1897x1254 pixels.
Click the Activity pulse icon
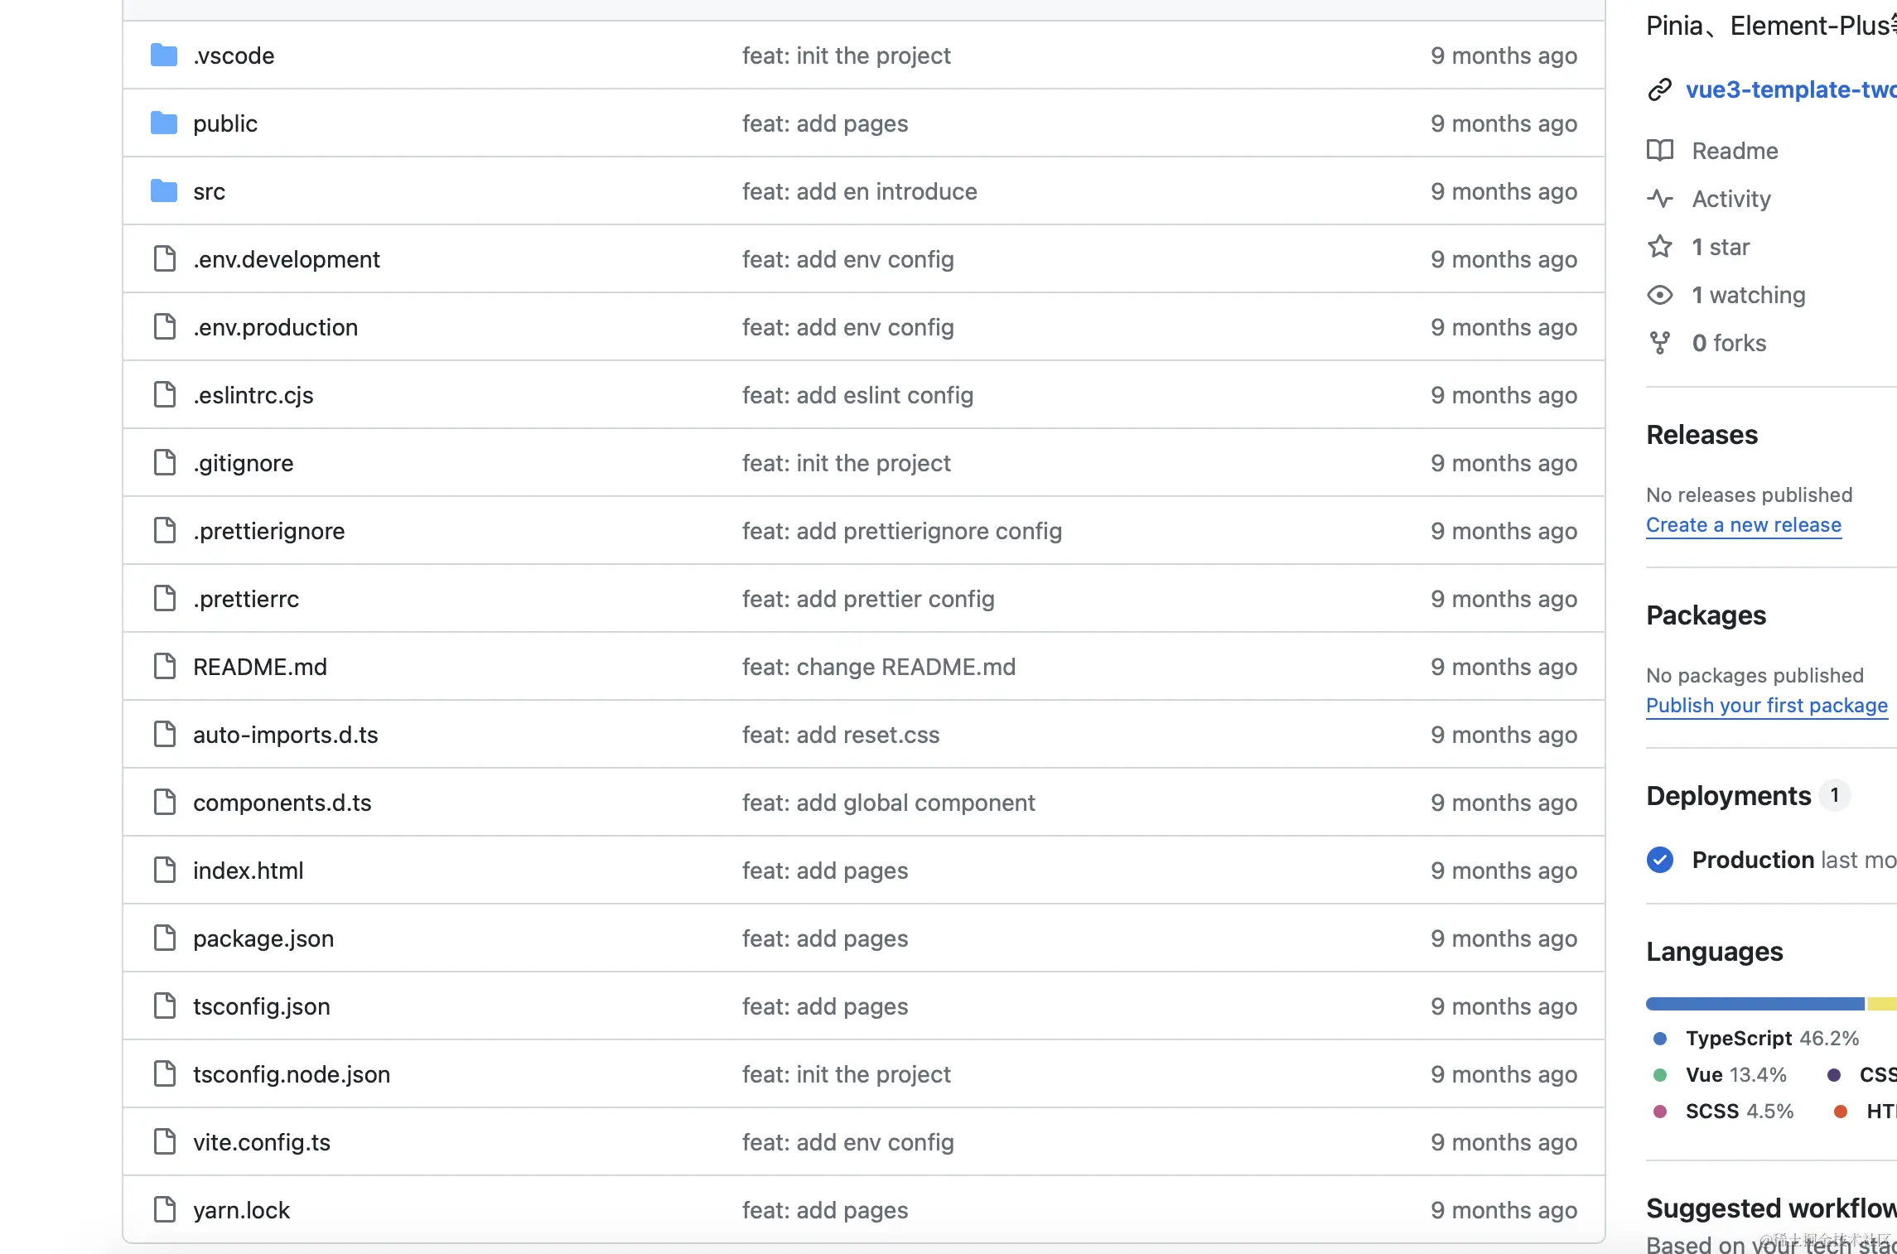click(x=1660, y=199)
